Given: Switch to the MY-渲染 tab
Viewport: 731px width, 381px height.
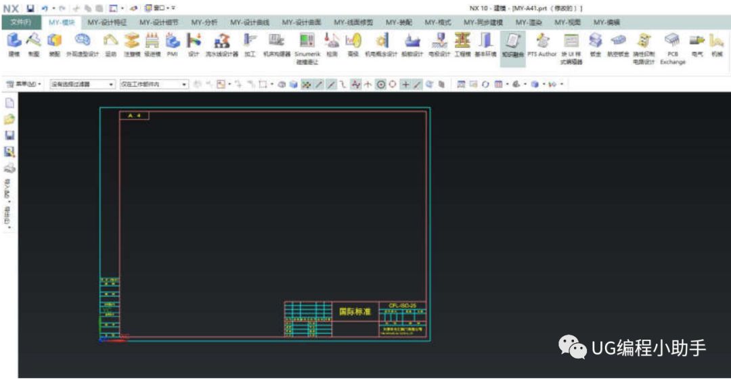Looking at the screenshot, I should 528,22.
